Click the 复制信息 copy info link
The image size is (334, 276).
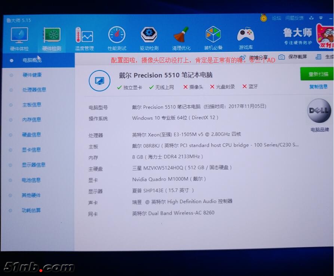(x=318, y=87)
